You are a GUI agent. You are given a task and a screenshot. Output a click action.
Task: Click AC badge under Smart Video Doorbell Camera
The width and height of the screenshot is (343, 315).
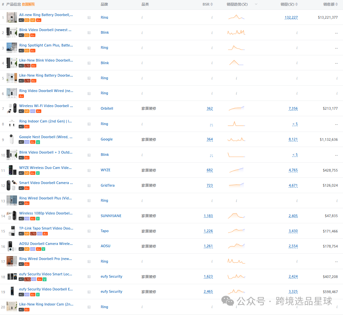click(21, 188)
